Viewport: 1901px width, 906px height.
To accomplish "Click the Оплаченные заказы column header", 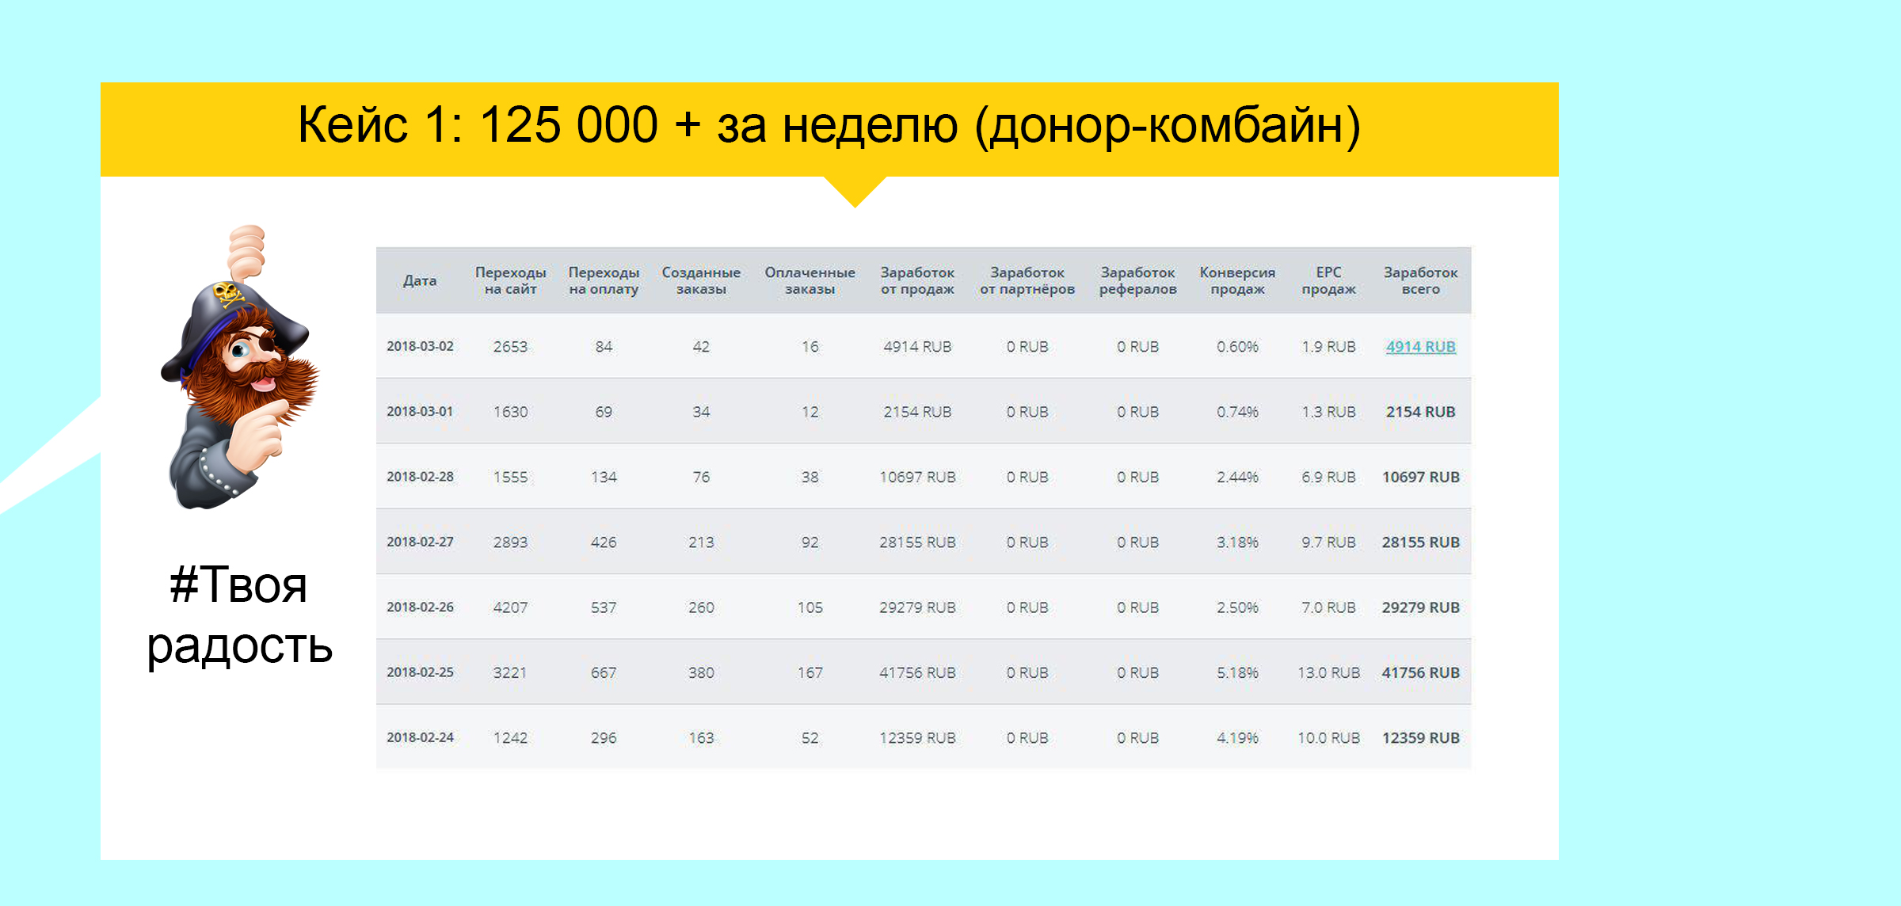I will tap(810, 280).
